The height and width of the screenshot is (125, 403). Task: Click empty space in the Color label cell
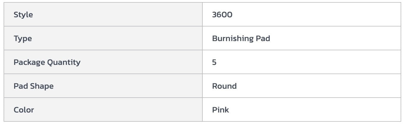[119, 110]
